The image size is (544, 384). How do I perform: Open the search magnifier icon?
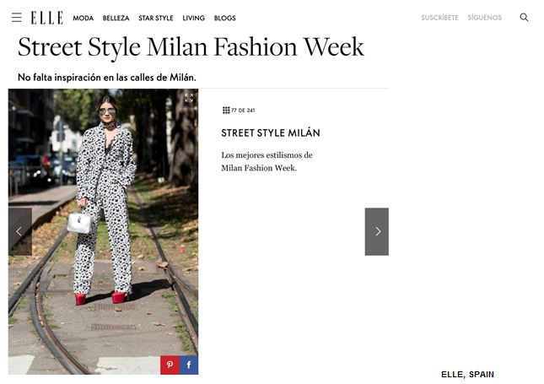[x=524, y=17]
